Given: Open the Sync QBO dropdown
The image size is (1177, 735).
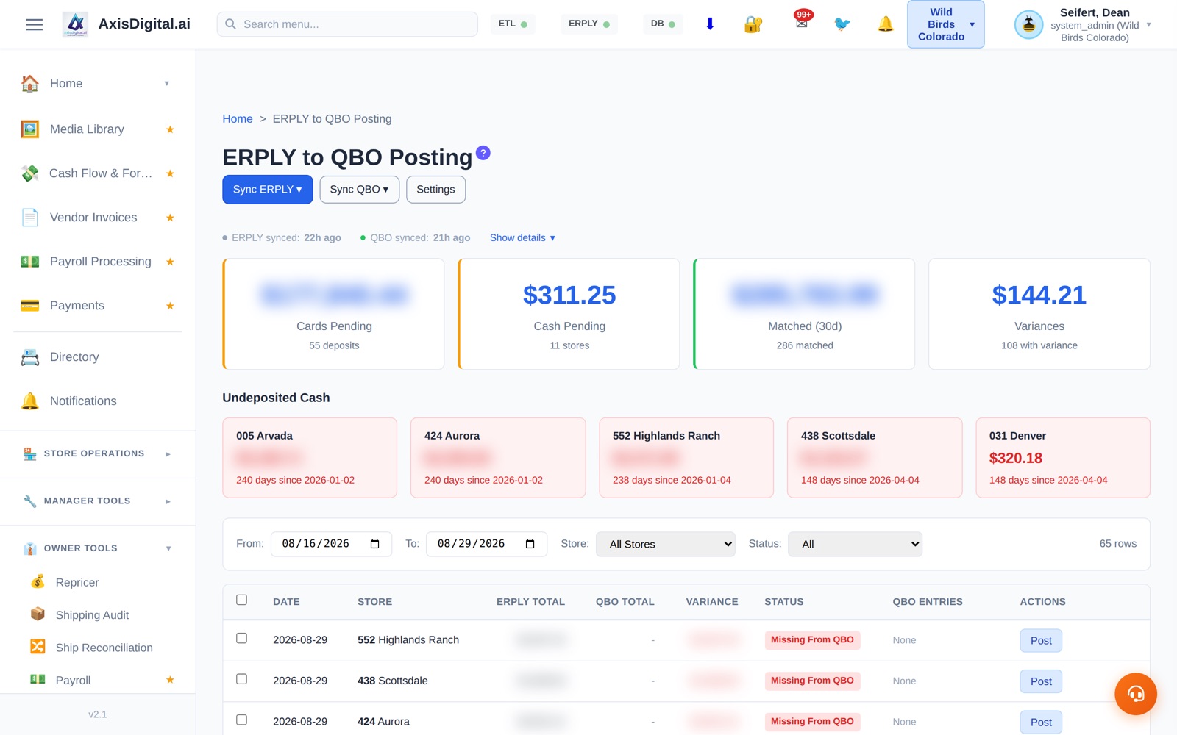Looking at the screenshot, I should [359, 190].
